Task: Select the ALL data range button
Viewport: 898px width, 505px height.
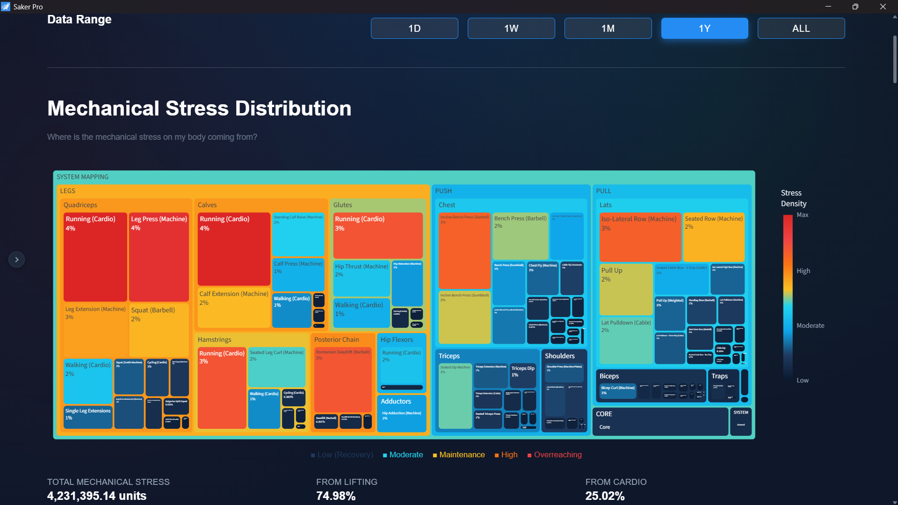Action: (x=801, y=28)
